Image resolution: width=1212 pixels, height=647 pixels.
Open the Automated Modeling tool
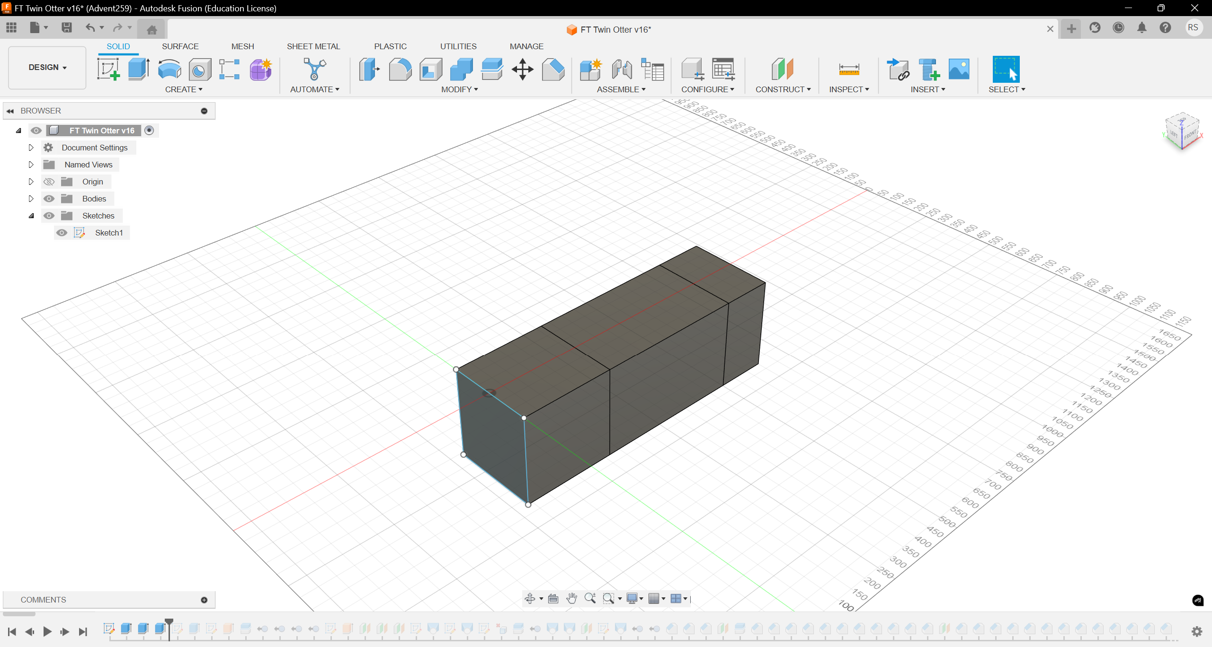[314, 69]
